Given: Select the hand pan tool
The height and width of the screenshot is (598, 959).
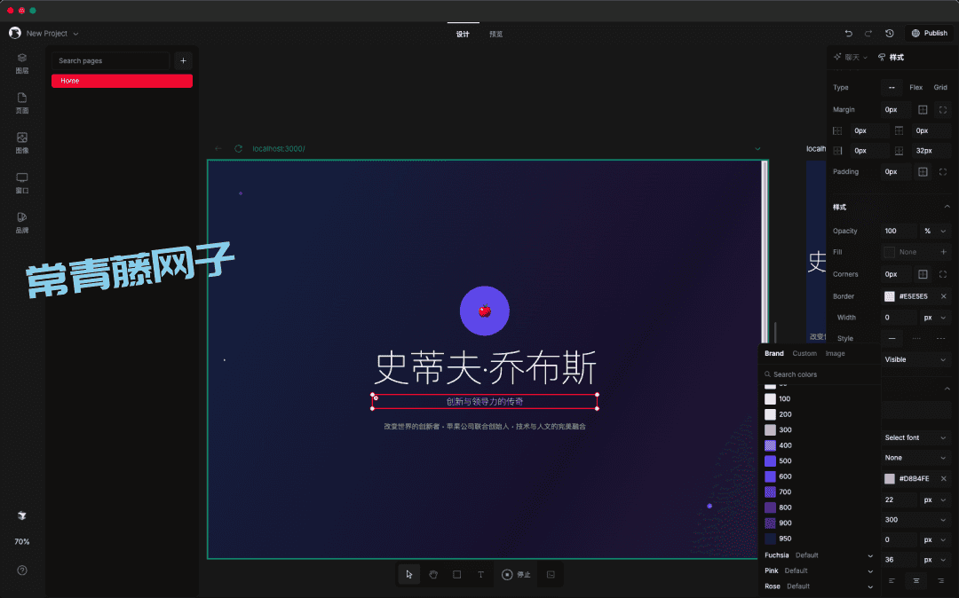Looking at the screenshot, I should 433,574.
